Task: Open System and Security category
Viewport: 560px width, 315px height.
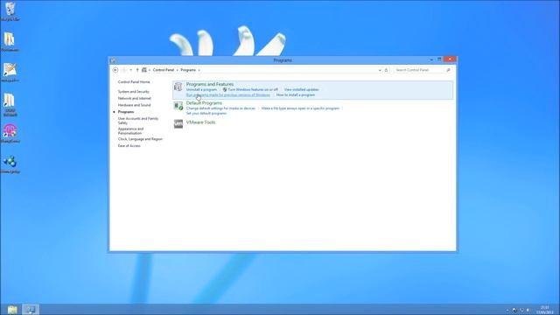Action: pos(134,91)
